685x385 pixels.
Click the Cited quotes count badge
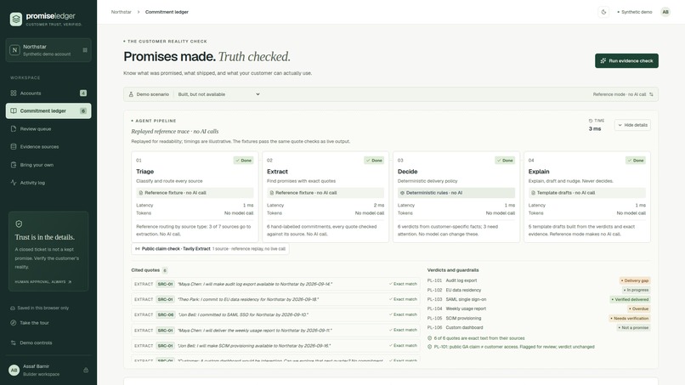165,270
